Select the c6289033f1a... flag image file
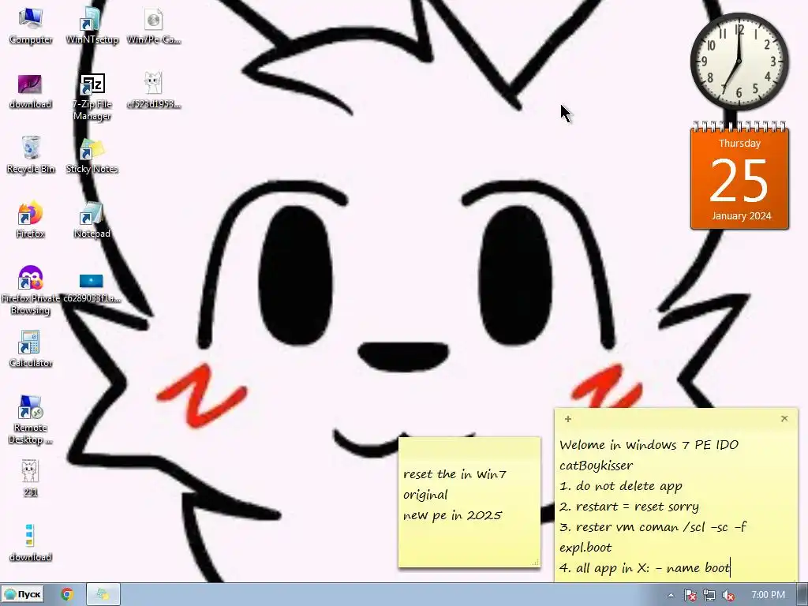808x606 pixels. (x=92, y=287)
